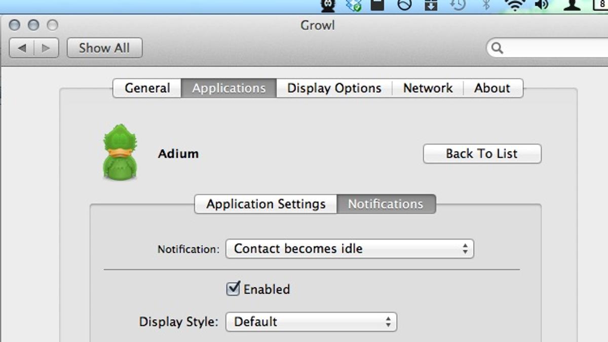Screen dimensions: 608x342
Task: Open the Display Style dropdown
Action: click(x=311, y=322)
